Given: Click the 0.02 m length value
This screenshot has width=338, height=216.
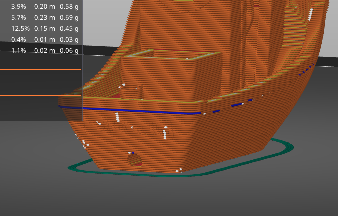Looking at the screenshot, I should tap(45, 51).
